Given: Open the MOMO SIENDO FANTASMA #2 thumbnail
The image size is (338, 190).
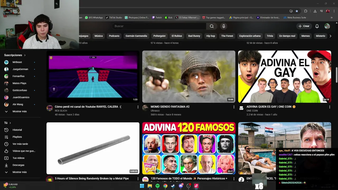Looking at the screenshot, I should (189, 77).
